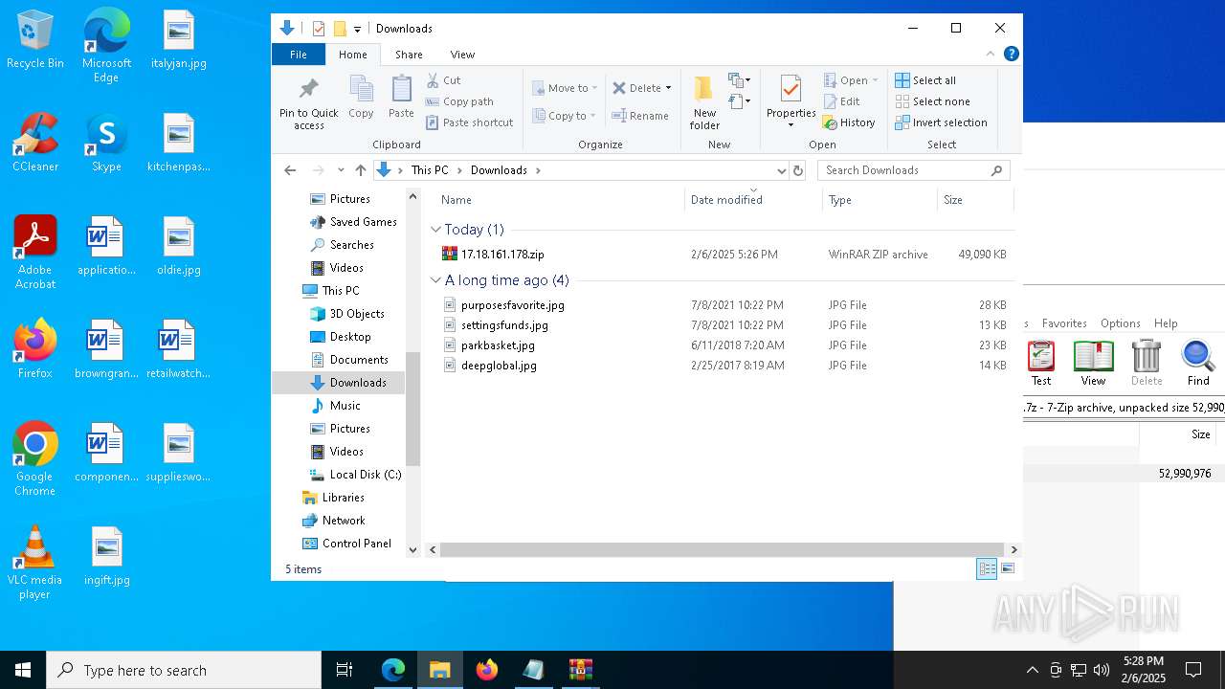The width and height of the screenshot is (1225, 689).
Task: Click Test button in 7-Zip window
Action: [x=1041, y=363]
